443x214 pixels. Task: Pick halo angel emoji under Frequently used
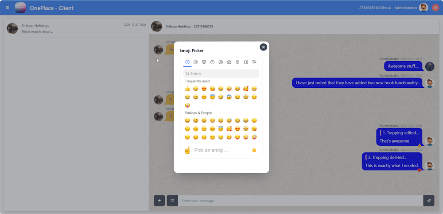[x=213, y=97]
